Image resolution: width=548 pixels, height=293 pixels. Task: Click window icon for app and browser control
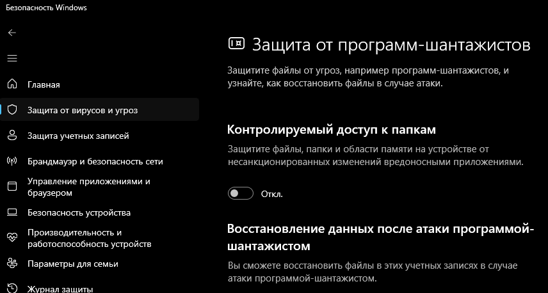tap(12, 187)
